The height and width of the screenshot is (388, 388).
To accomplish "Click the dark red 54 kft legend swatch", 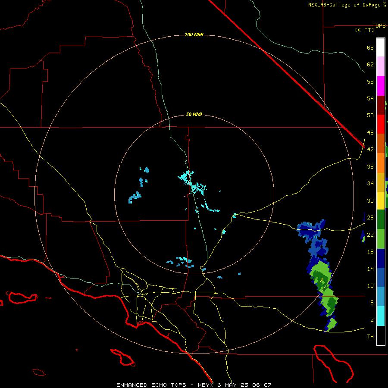I will (x=381, y=105).
